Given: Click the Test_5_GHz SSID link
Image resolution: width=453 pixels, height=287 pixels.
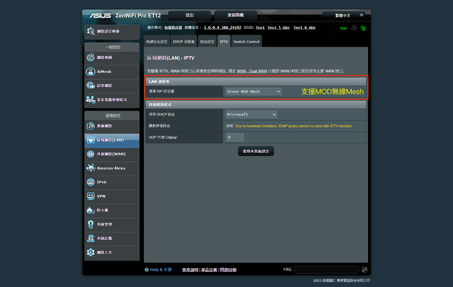Looking at the screenshot, I should 279,28.
